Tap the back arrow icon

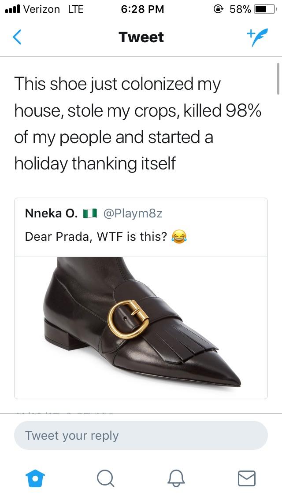coord(17,37)
